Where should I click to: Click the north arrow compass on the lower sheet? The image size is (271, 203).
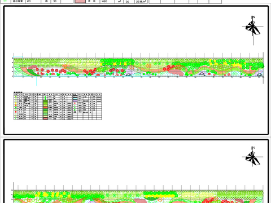(x=253, y=157)
